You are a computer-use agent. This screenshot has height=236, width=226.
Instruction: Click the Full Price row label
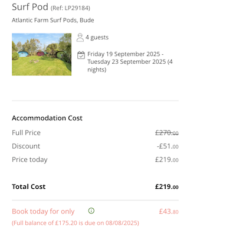(x=26, y=133)
